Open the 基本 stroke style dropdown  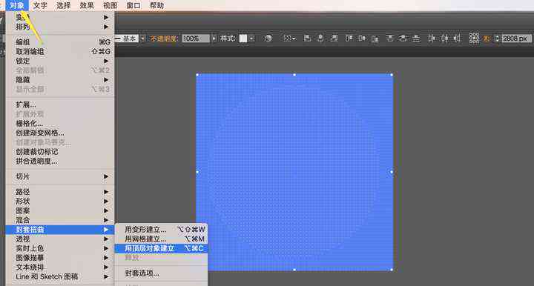coord(142,39)
